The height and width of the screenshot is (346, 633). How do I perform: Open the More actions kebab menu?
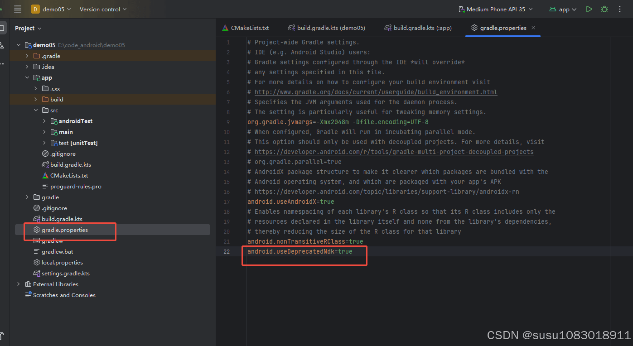pyautogui.click(x=620, y=9)
